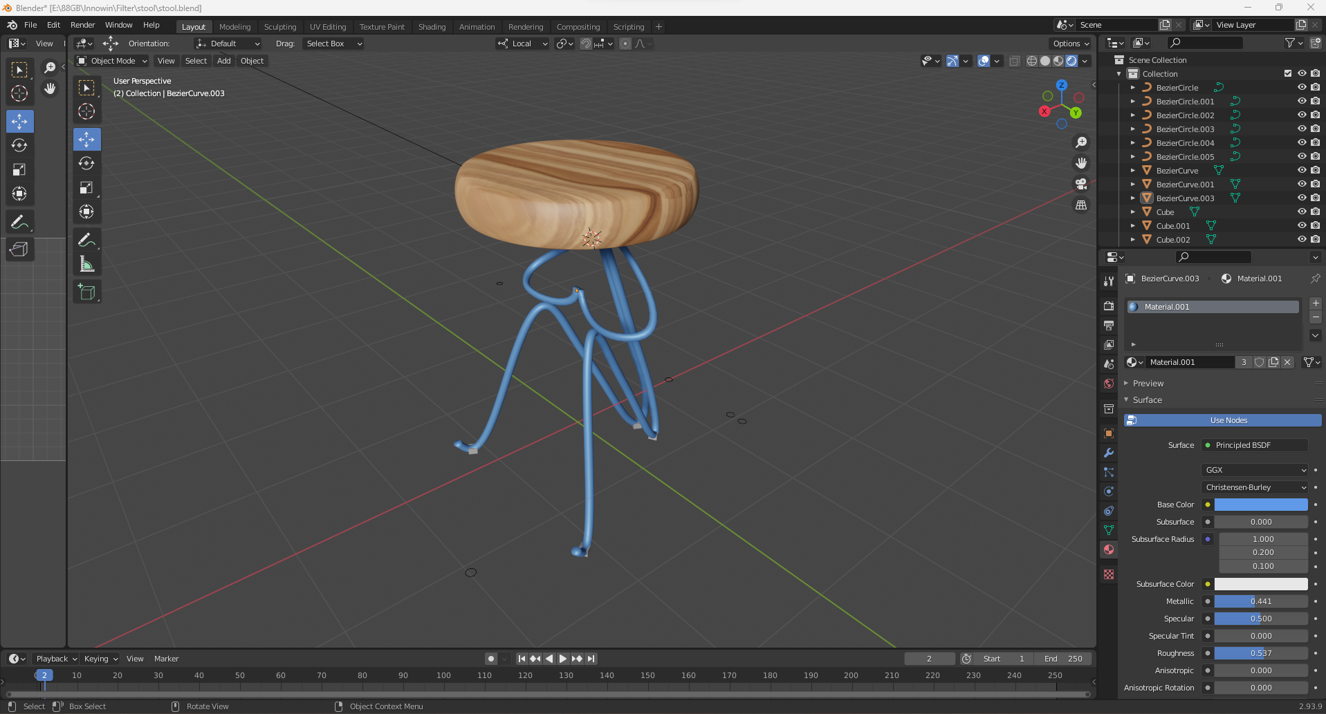Screen dimensions: 1326x714
Task: Disable rendering for BezierCircle.004 camera icon
Action: tap(1315, 143)
